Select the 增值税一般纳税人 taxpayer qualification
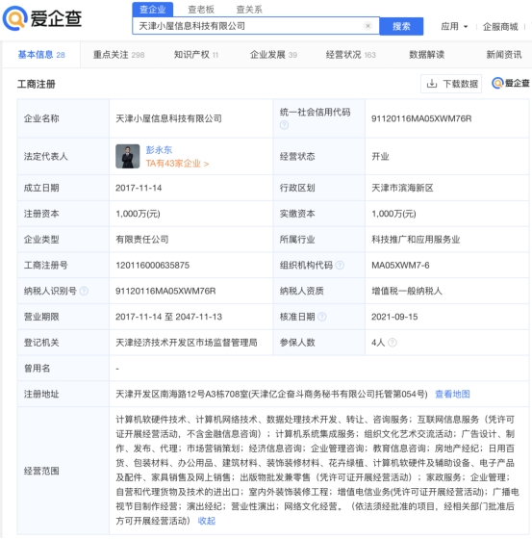Screen dimensions: 532x539 pyautogui.click(x=407, y=291)
